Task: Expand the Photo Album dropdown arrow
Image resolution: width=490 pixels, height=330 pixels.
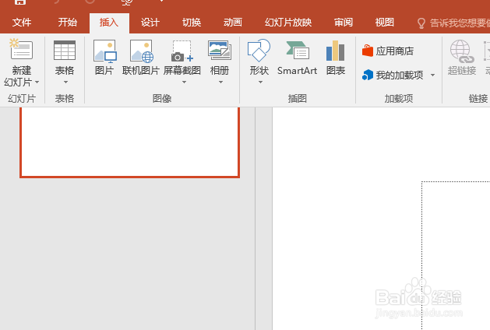Action: tap(220, 82)
